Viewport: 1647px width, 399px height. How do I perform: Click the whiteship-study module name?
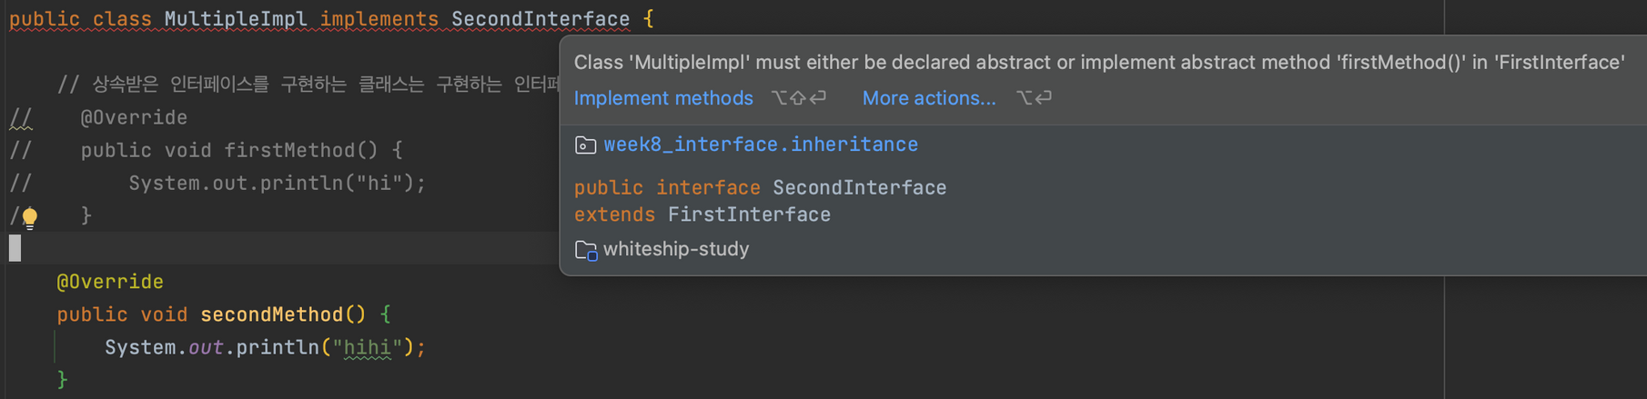click(x=676, y=249)
